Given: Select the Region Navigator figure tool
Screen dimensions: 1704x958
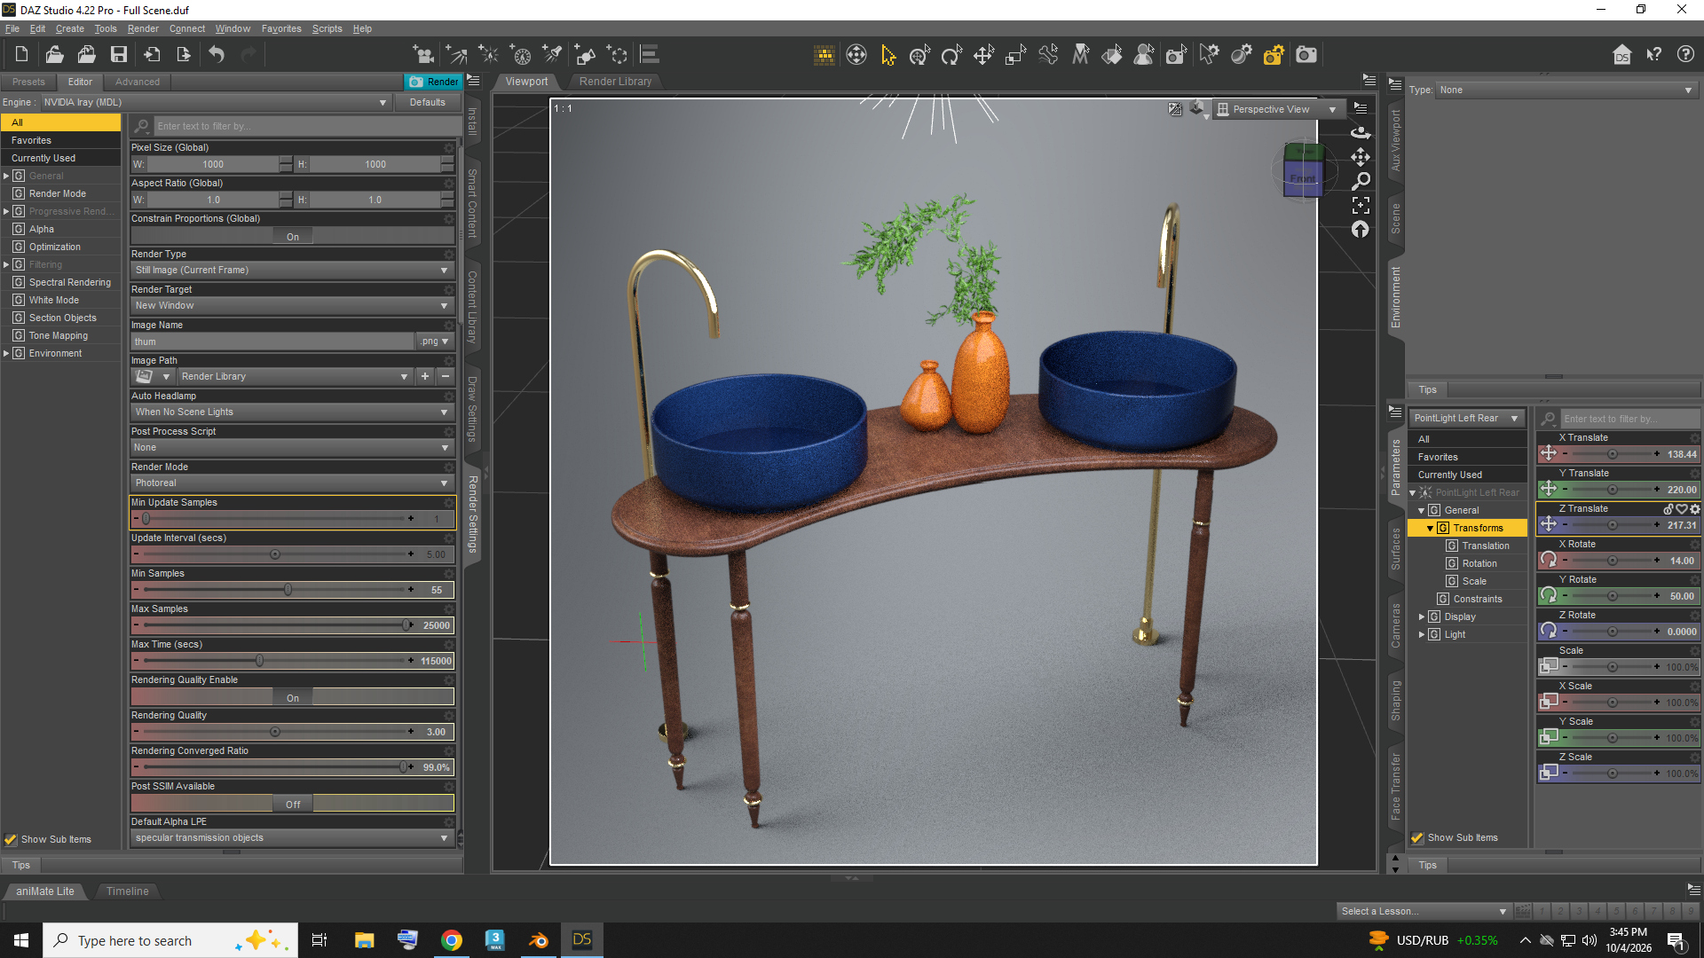Looking at the screenshot, I should click(x=1144, y=55).
